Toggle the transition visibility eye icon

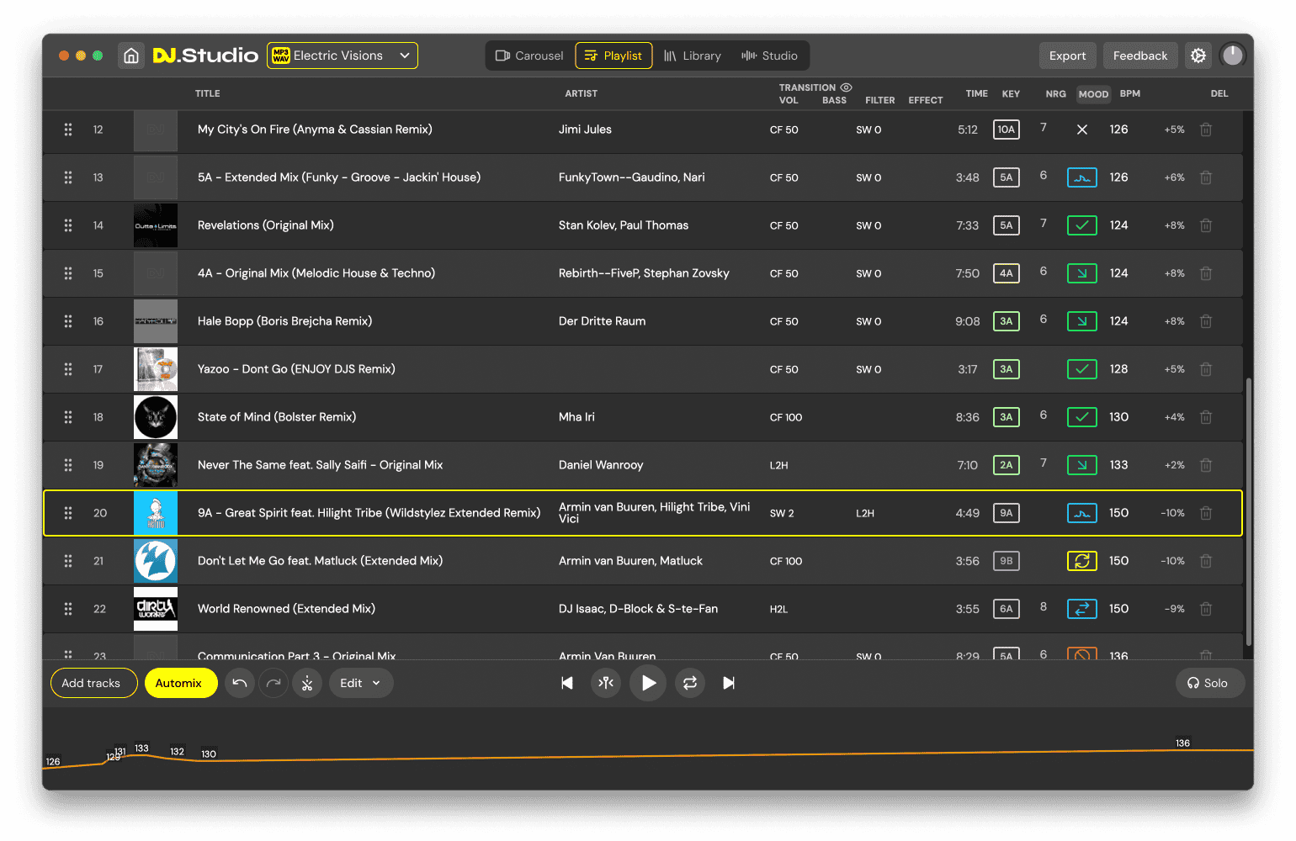846,87
